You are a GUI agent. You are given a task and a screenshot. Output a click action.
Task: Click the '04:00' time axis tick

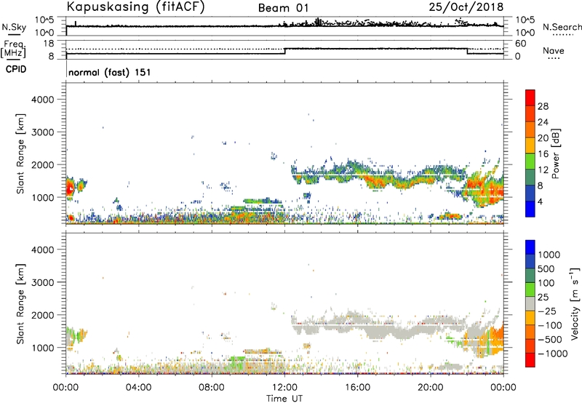[x=138, y=388]
